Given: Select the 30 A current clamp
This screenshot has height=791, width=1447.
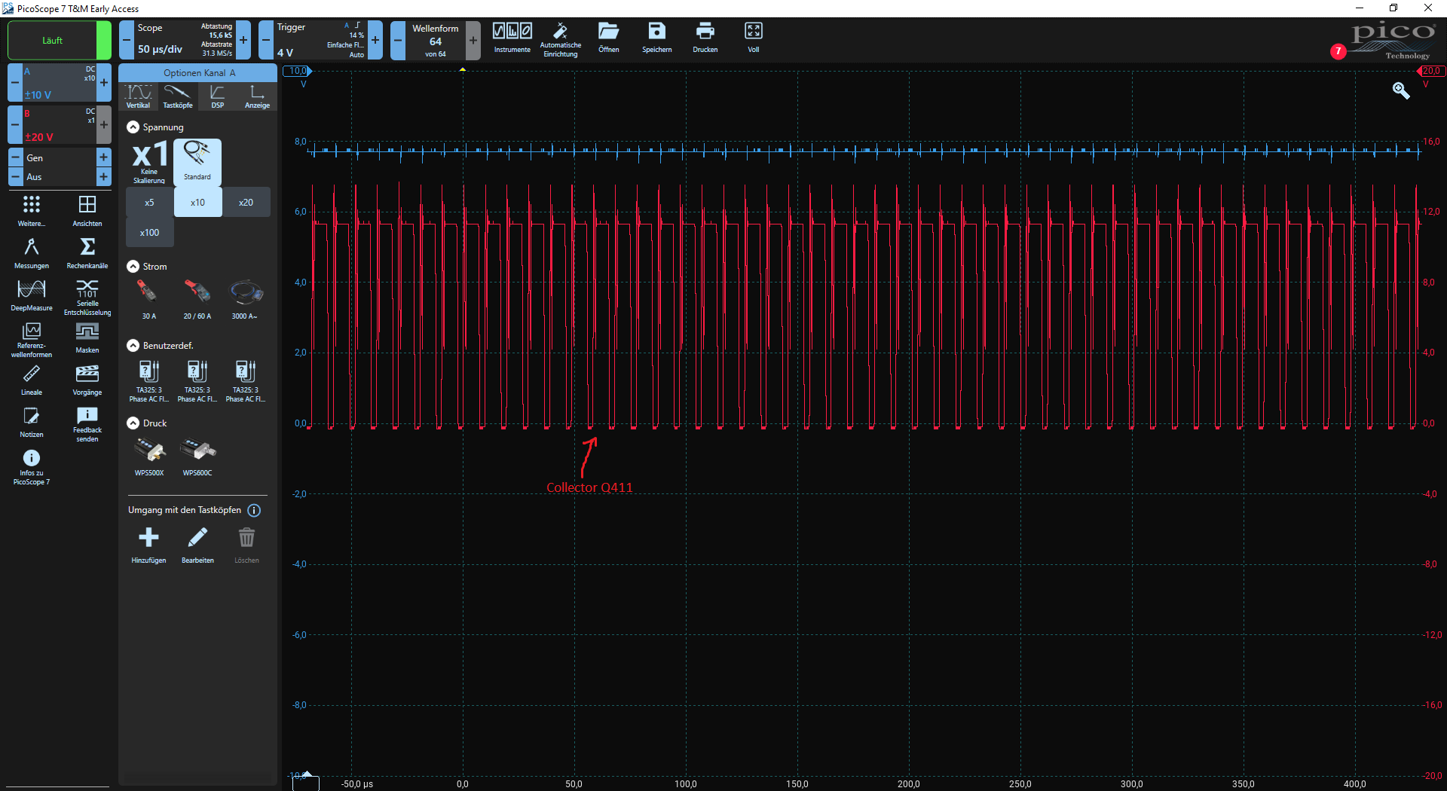Looking at the screenshot, I should point(149,299).
